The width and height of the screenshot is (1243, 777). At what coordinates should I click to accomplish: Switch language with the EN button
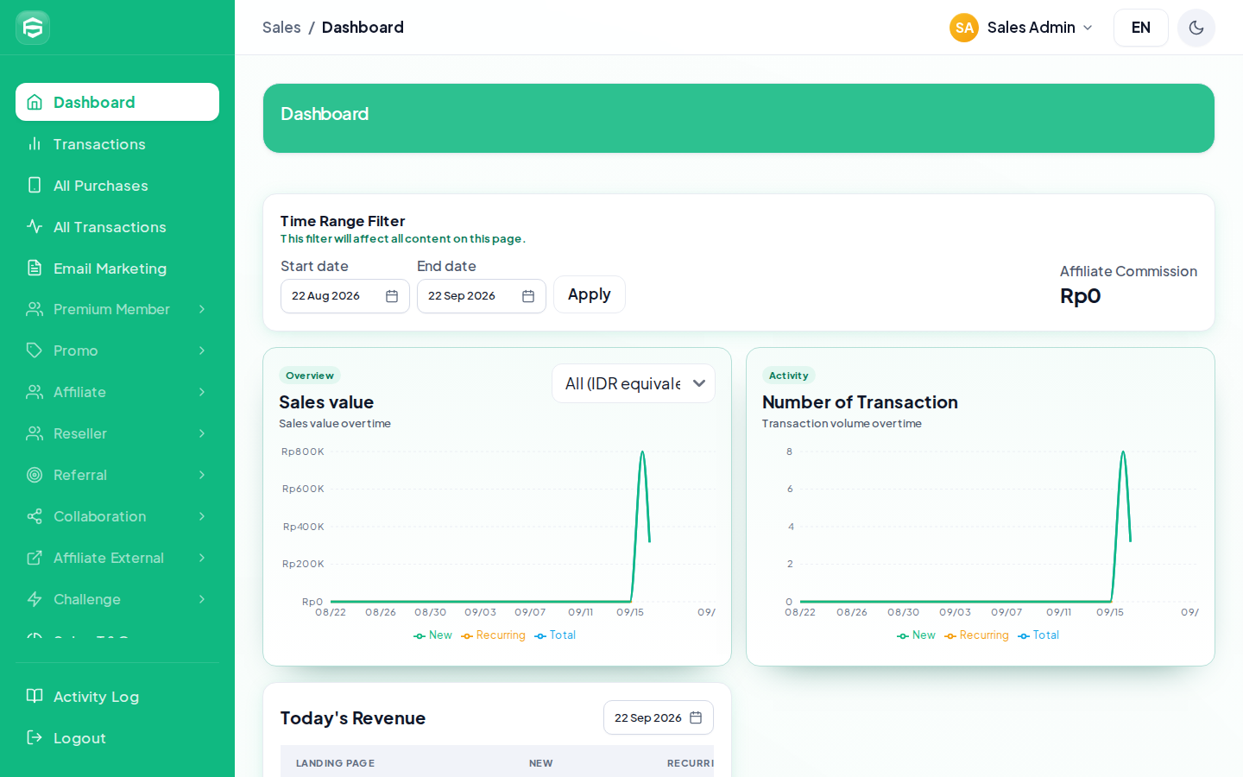1141,28
